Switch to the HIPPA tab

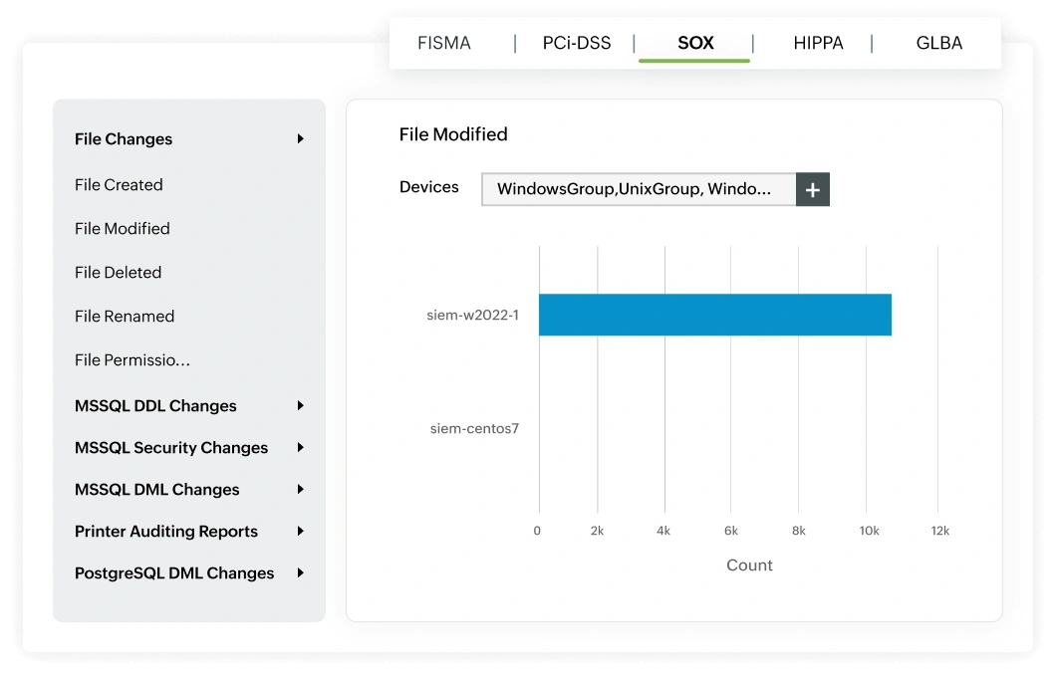coord(818,43)
